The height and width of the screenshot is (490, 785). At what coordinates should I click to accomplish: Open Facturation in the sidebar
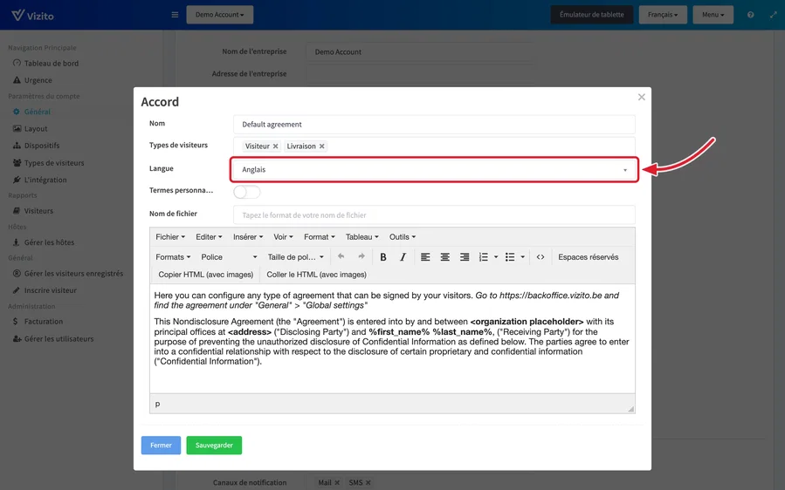[x=38, y=322]
